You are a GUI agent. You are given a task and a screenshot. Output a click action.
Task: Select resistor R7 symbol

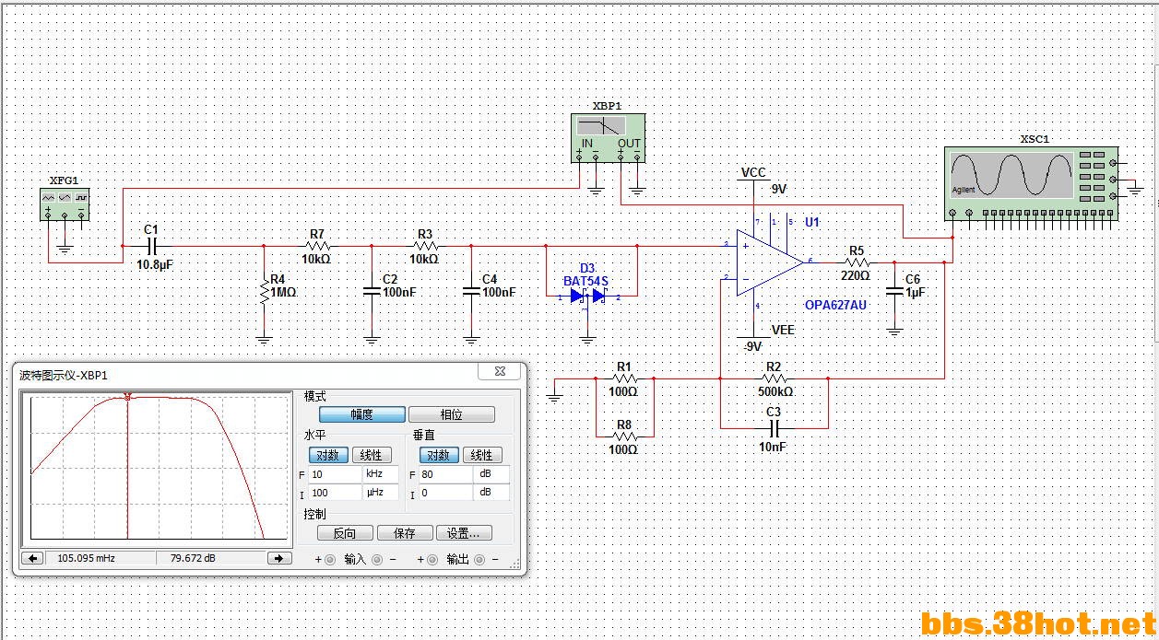point(317,246)
